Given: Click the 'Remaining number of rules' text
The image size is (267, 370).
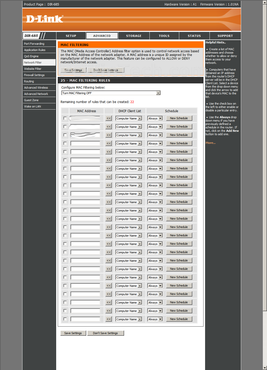Looking at the screenshot, I should [97, 102].
